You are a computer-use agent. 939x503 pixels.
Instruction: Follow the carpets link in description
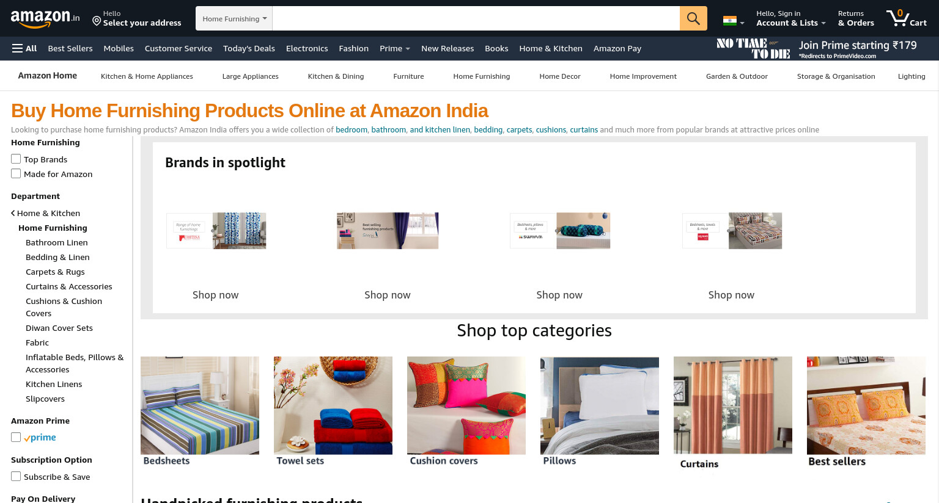tap(519, 129)
